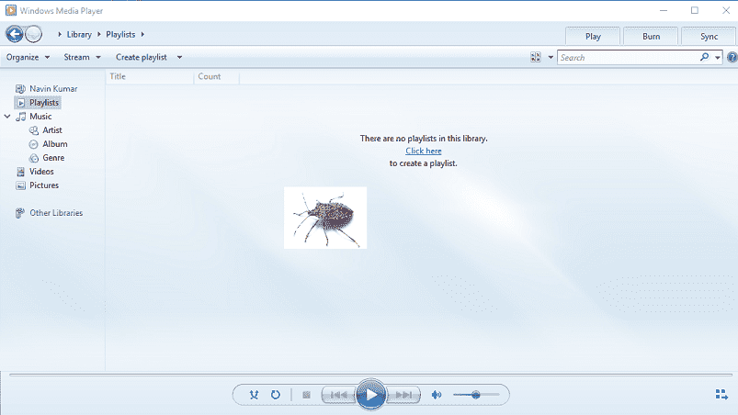The height and width of the screenshot is (415, 738).
Task: Select the Navin Kumar library
Action: [x=47, y=88]
